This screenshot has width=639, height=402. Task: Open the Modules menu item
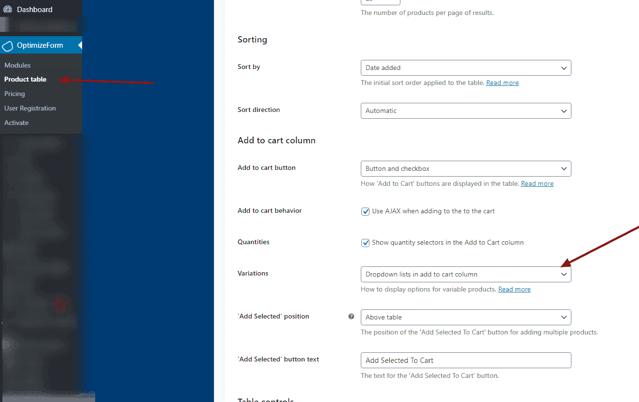tap(17, 65)
